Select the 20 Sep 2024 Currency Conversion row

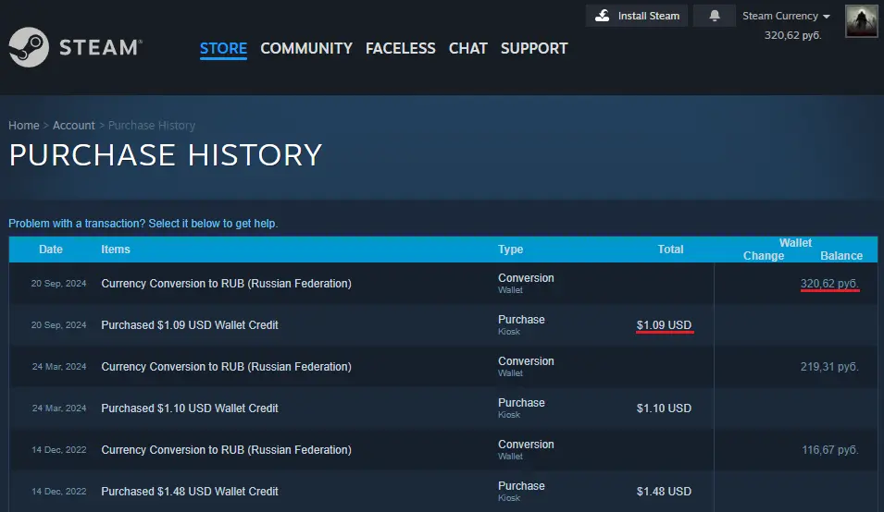coord(226,284)
